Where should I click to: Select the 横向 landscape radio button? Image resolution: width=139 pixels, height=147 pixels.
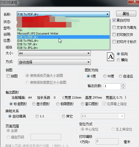[x=118, y=60]
